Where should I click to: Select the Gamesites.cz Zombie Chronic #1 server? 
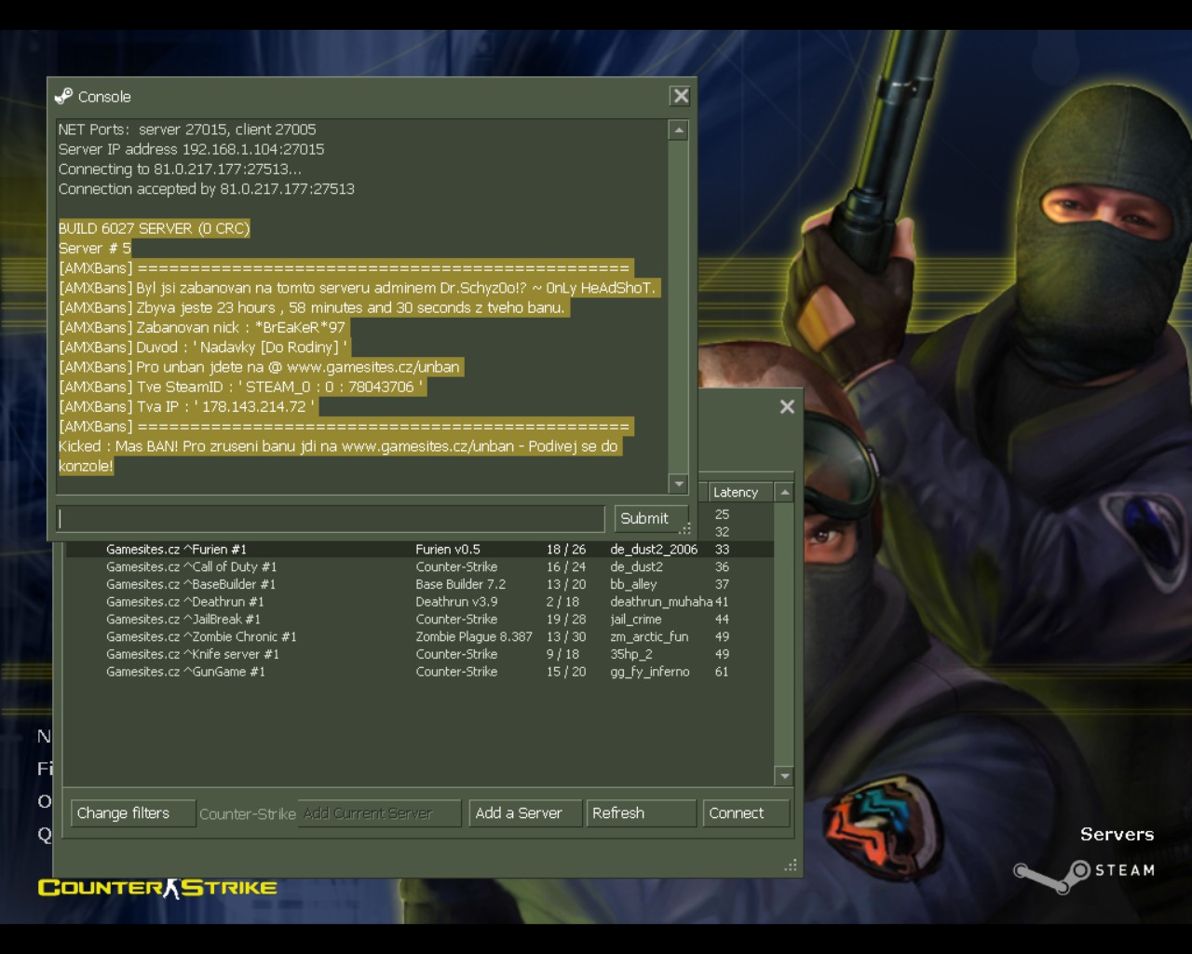tap(201, 637)
